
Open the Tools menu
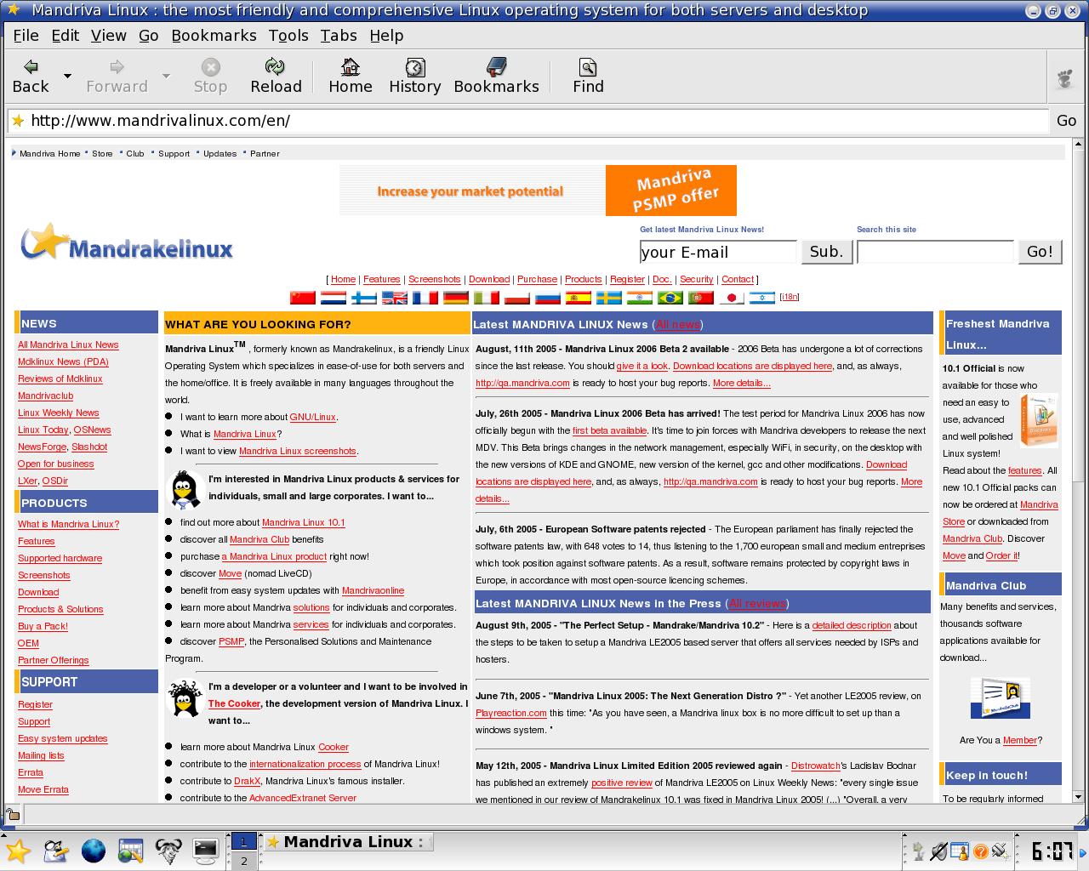click(288, 36)
